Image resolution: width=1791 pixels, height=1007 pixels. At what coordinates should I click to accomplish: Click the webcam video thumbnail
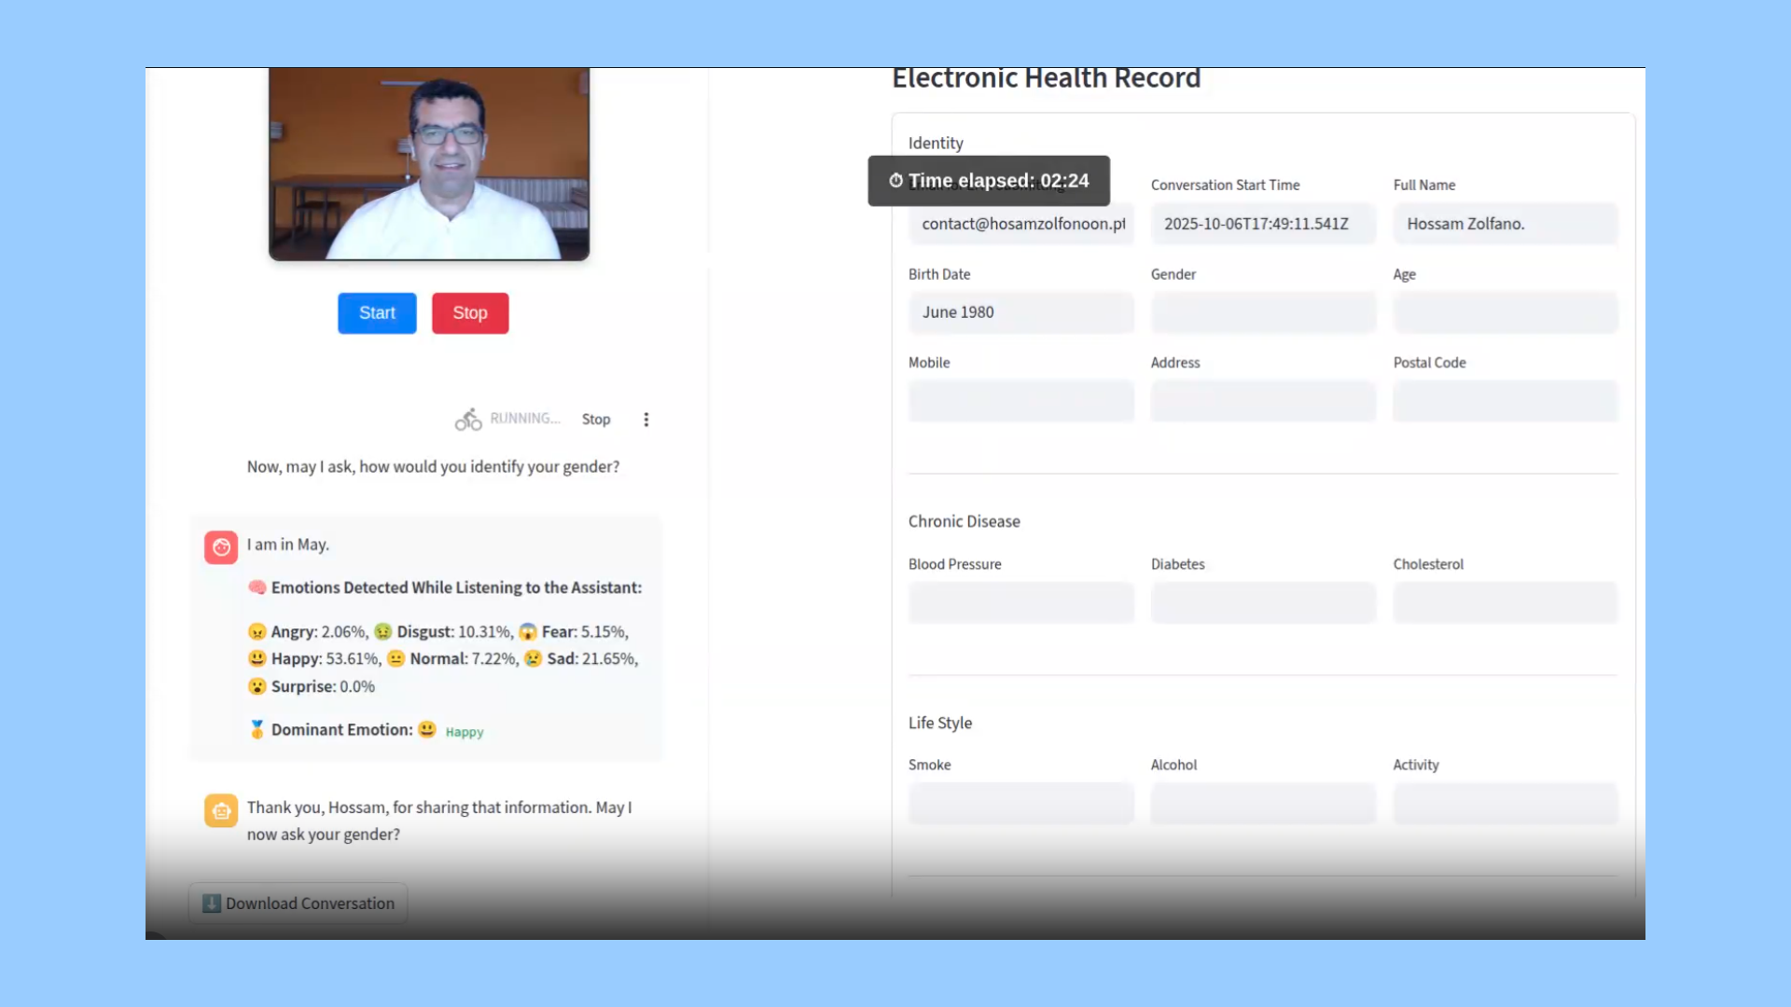pyautogui.click(x=429, y=163)
